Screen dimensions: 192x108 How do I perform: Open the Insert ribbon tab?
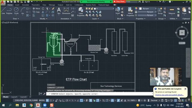coord(17,5)
